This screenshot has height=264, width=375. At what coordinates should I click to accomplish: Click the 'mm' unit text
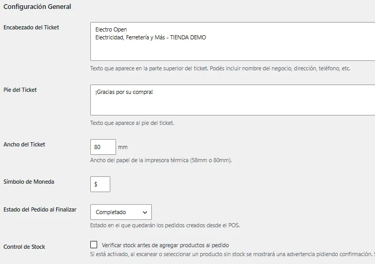coord(123,147)
